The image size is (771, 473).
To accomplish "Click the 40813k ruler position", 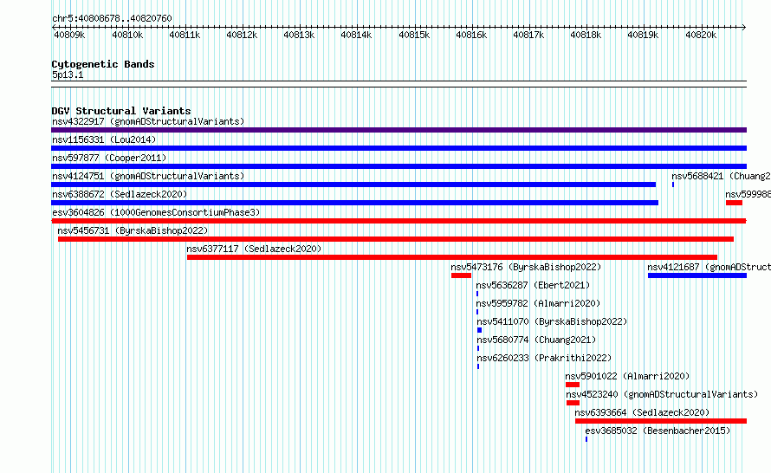I will [x=299, y=35].
